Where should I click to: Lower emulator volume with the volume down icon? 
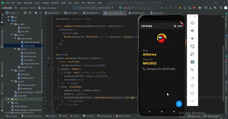click(x=192, y=39)
